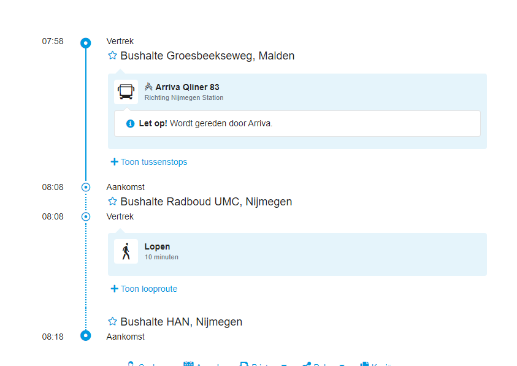
Task: Click the calendar icon in bottom action row
Action: [189, 364]
